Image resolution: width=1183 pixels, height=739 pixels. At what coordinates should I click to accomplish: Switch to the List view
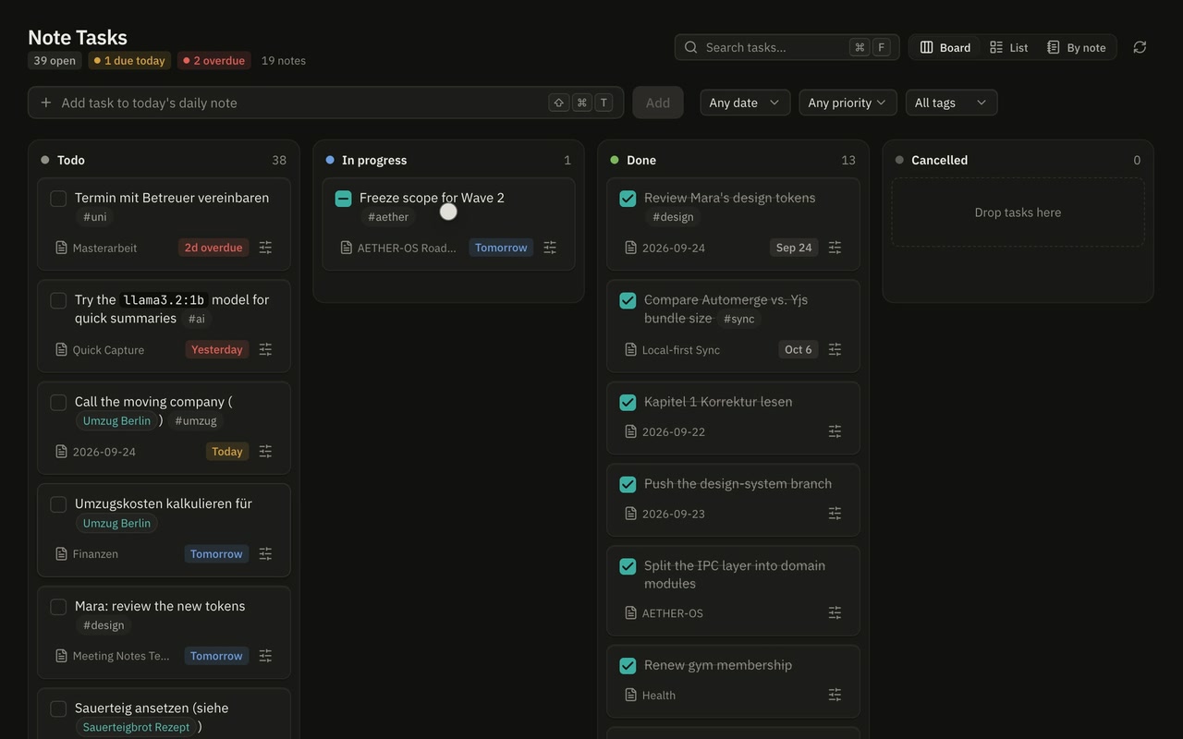coord(1008,47)
